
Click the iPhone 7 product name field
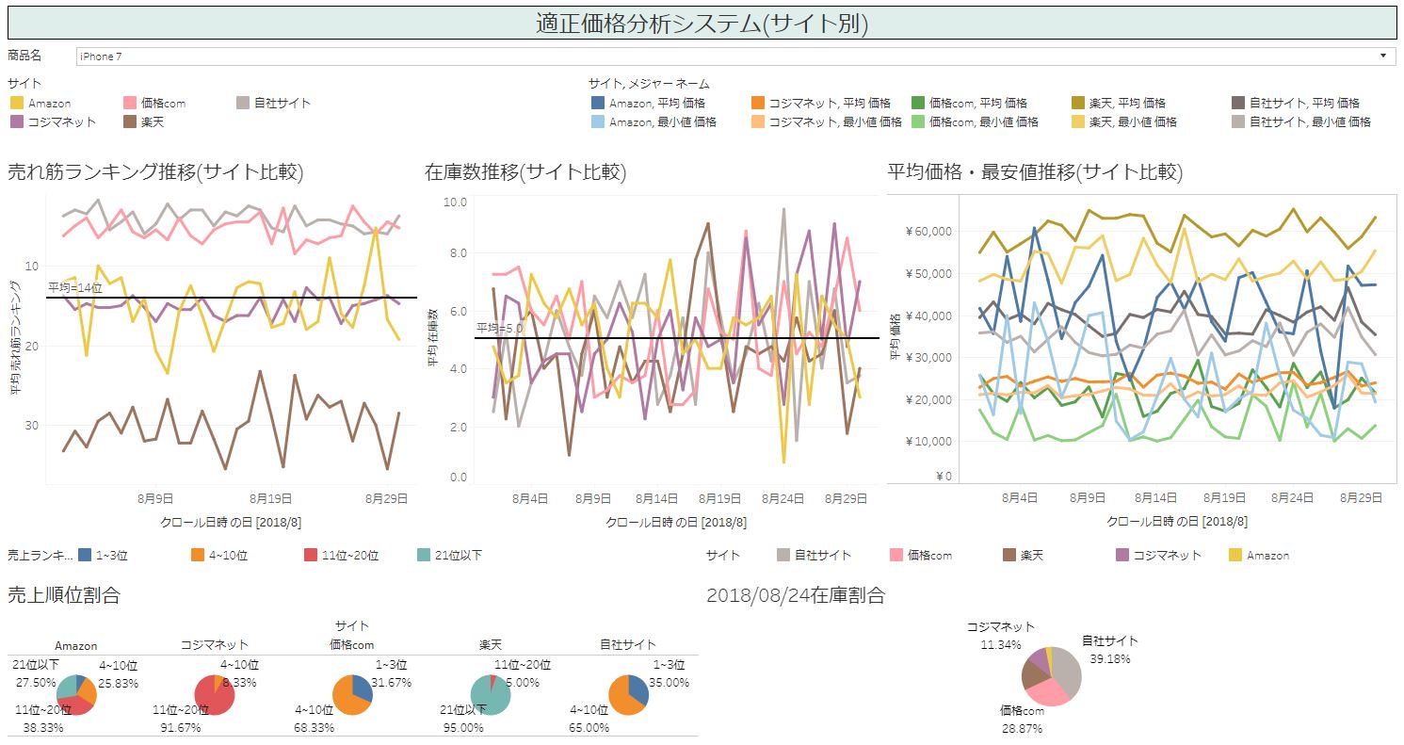[735, 57]
